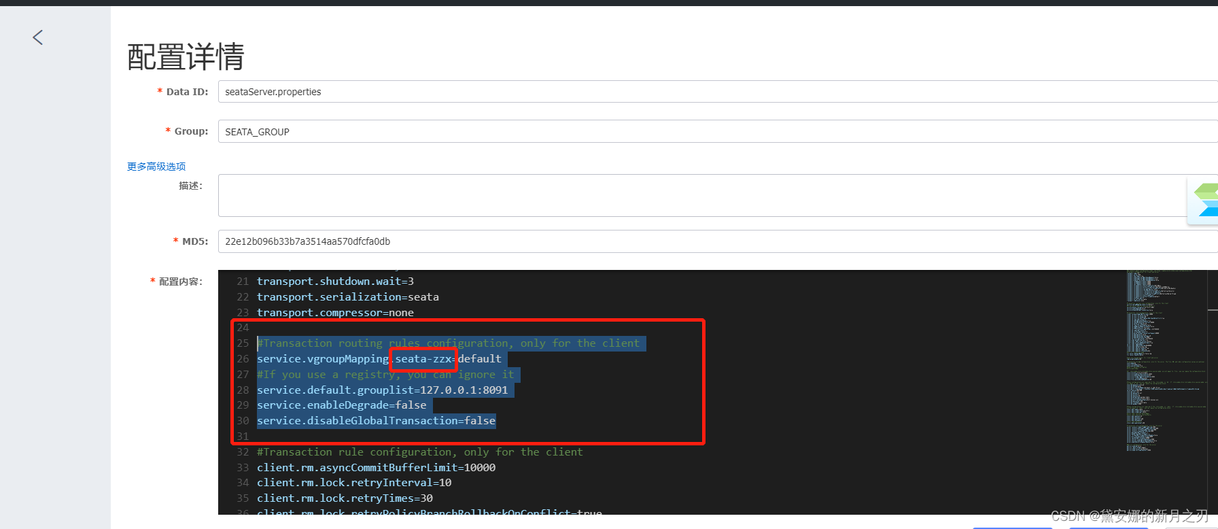This screenshot has width=1218, height=529.
Task: Click line number 24 in the gutter
Action: point(243,328)
